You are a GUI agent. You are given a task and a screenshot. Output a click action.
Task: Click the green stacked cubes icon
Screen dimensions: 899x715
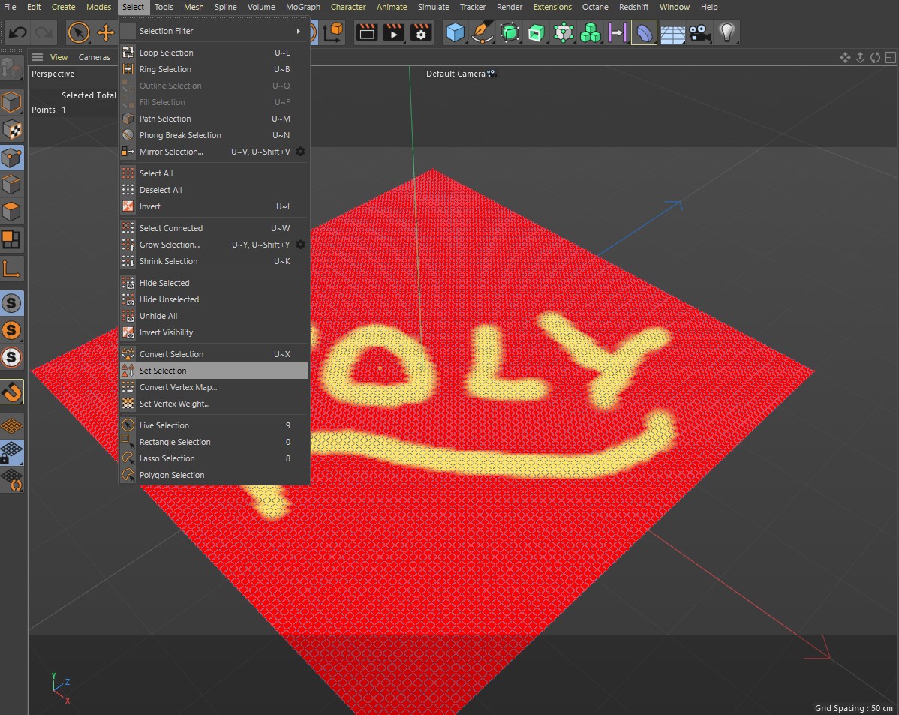tap(590, 32)
